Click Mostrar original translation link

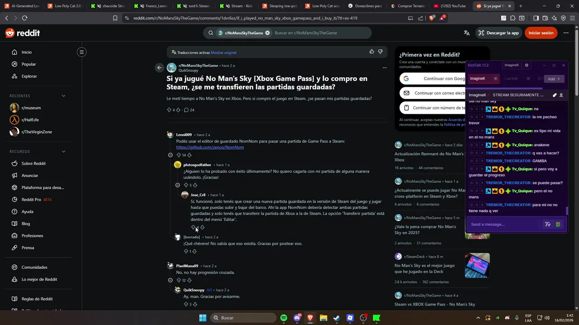(223, 52)
